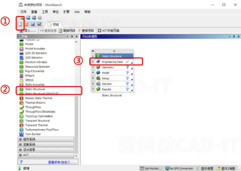The width and height of the screenshot is (241, 171).
Task: Open the 查看所有/自定义 link
Action: tap(62, 162)
